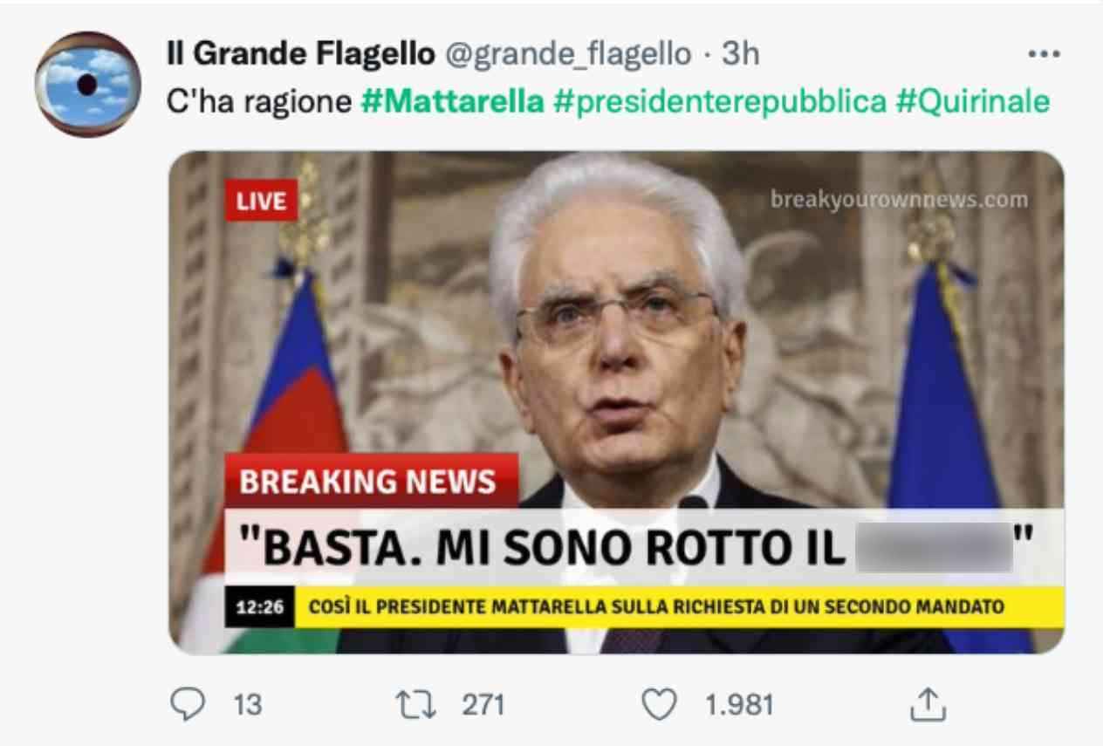Click the reply speech bubble icon
Image resolution: width=1117 pixels, height=746 pixels.
(185, 704)
